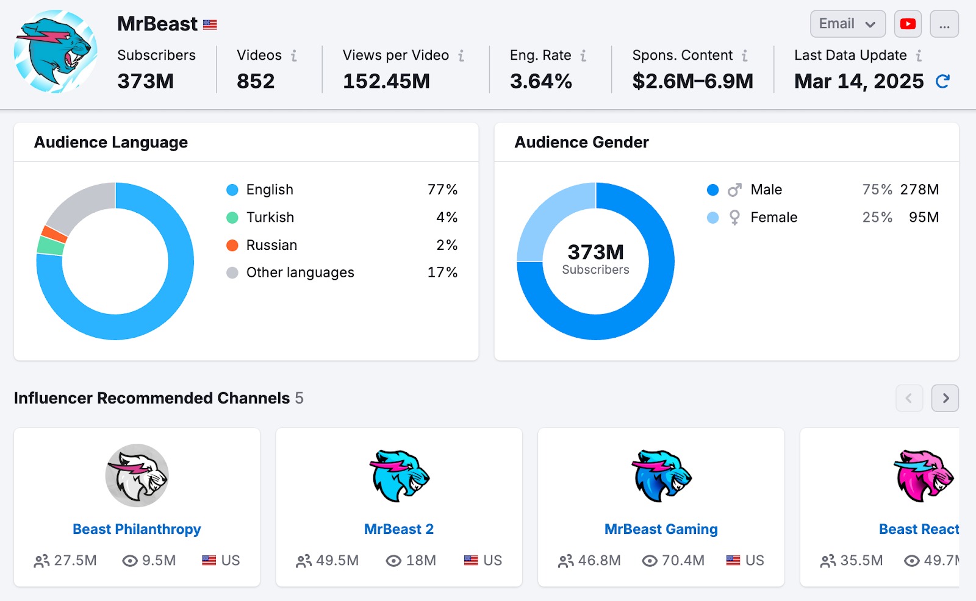Click Beast Philanthropy 27.5M subscriber count
976x601 pixels.
coord(76,561)
